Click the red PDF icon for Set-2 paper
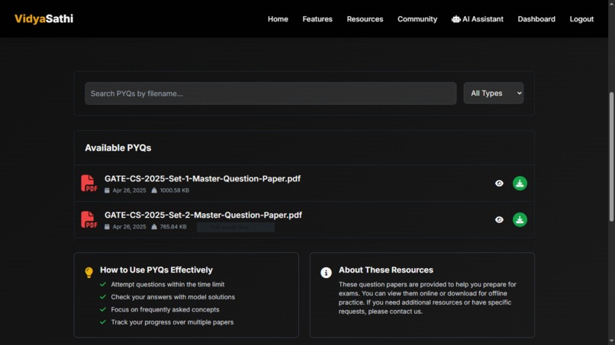Viewport: 615px width, 345px height. [x=89, y=219]
